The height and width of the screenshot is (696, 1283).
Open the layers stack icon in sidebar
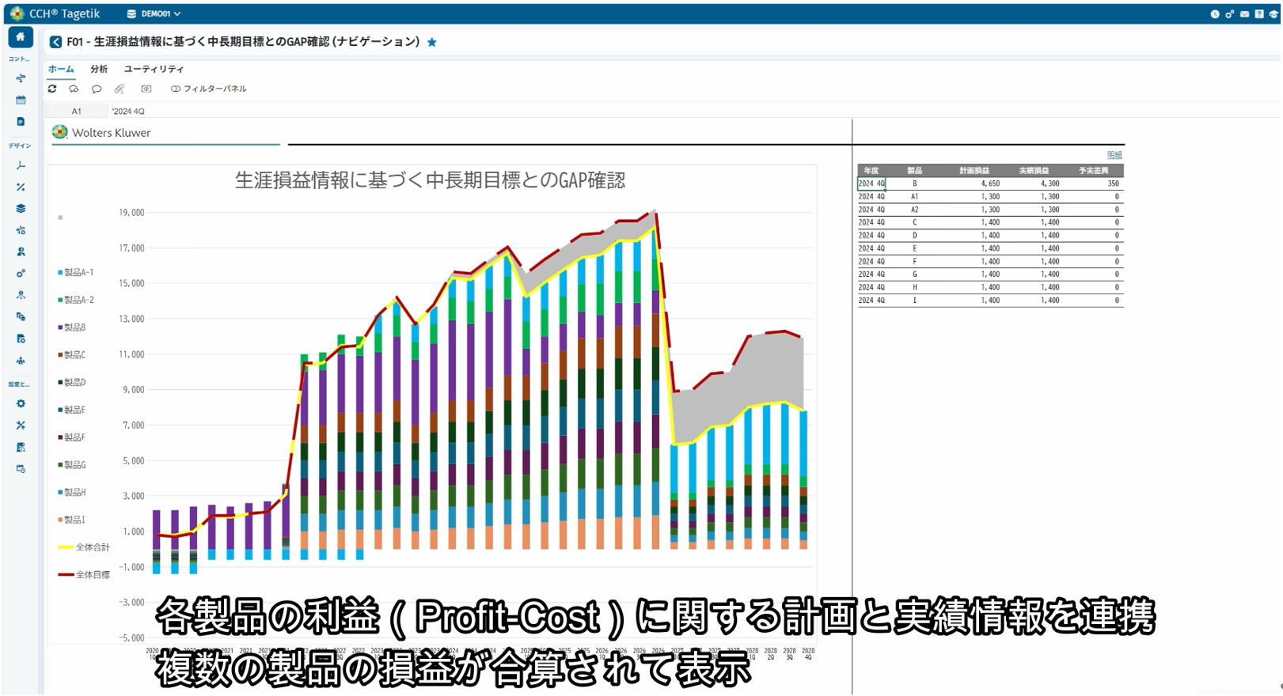[x=21, y=209]
